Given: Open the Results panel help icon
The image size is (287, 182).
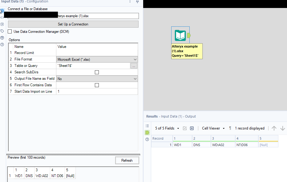Looking at the screenshot, I should (x=147, y=139).
